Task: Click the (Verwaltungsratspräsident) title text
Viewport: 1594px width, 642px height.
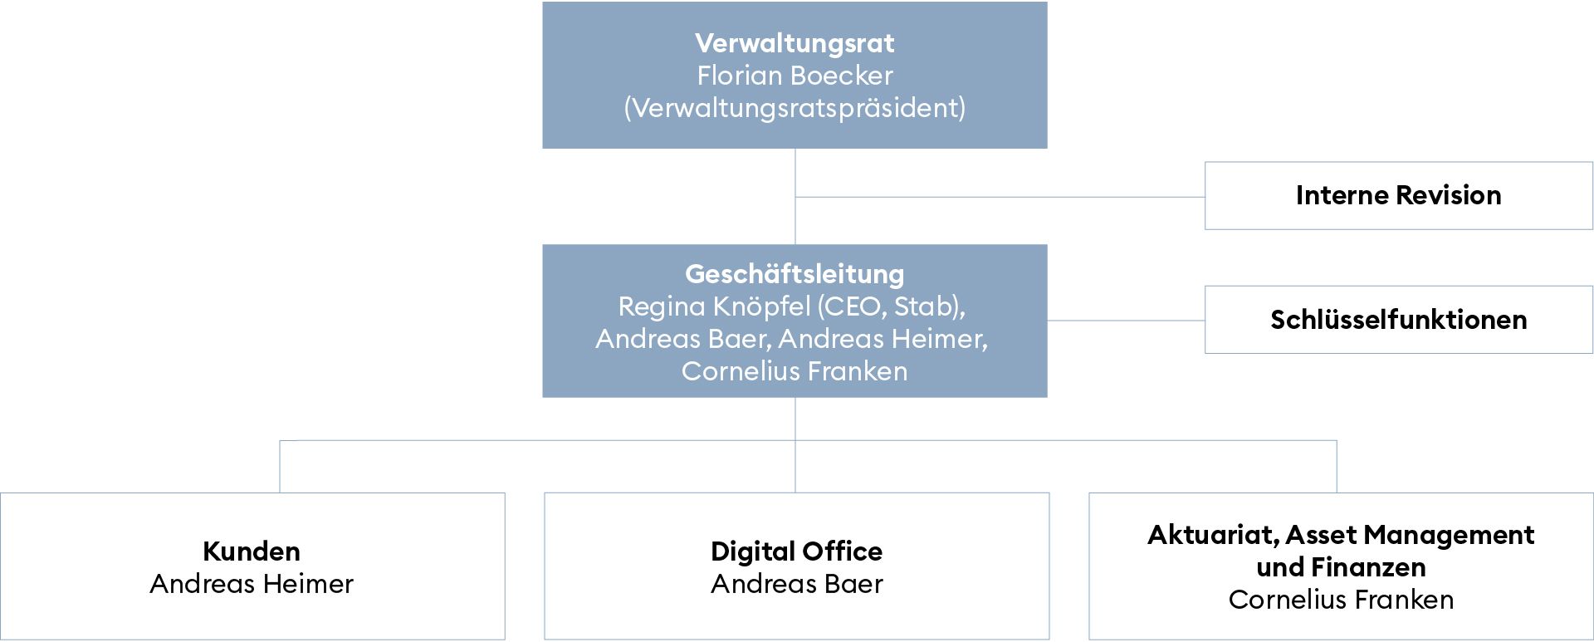Action: tap(795, 108)
